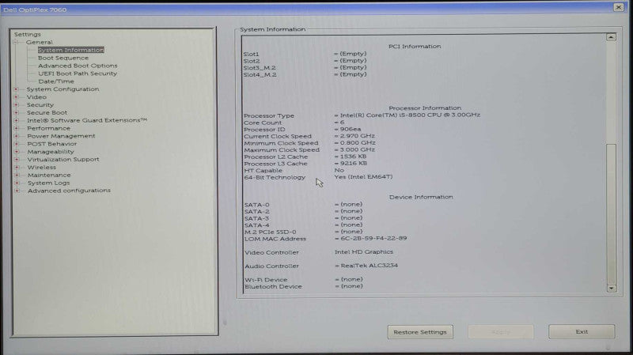This screenshot has height=355, width=633.
Task: Click the Core Count row label
Action: click(x=263, y=123)
